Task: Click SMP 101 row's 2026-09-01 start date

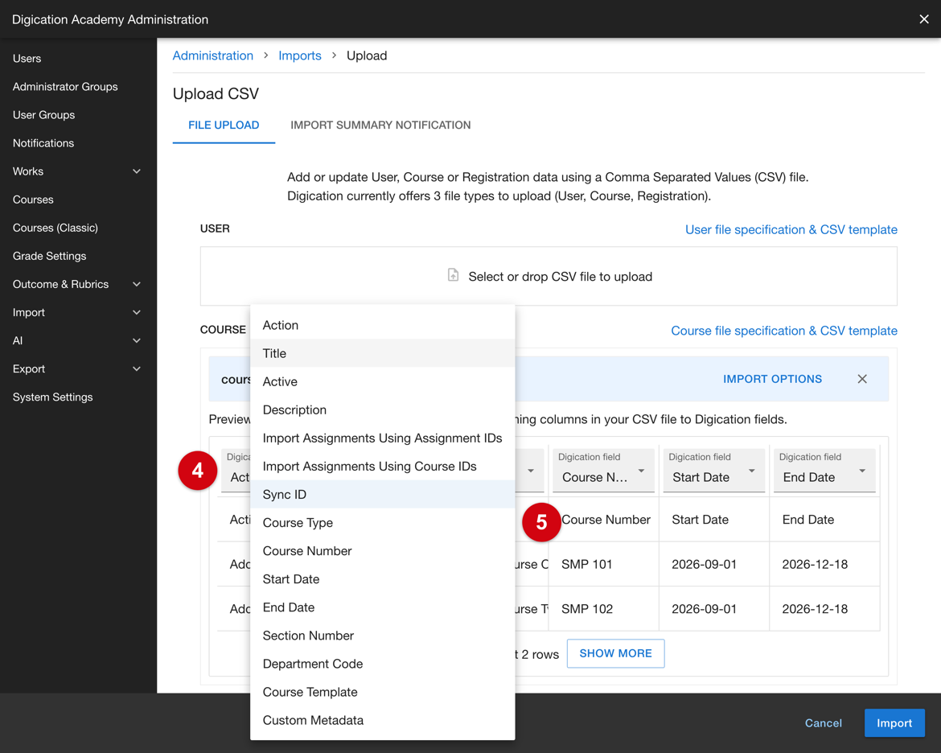Action: [713, 564]
